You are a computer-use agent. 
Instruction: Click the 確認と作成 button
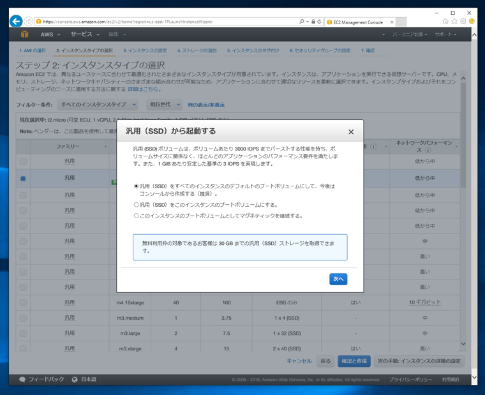(x=354, y=361)
